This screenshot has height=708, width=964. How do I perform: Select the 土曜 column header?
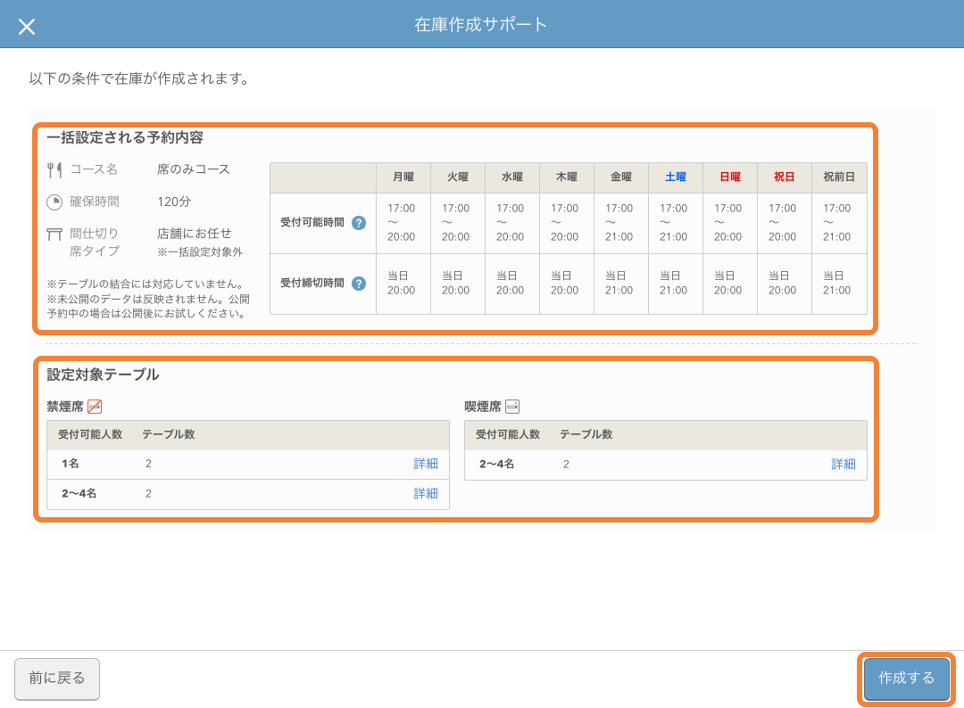676,177
